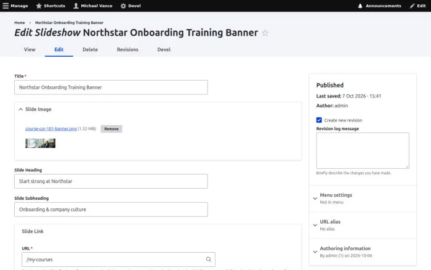The width and height of the screenshot is (431, 270).
Task: Click into the Revision log message box
Action: 363,150
